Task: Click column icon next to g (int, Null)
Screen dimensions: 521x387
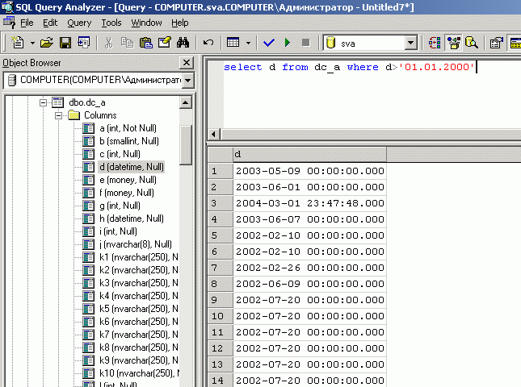Action: point(88,206)
